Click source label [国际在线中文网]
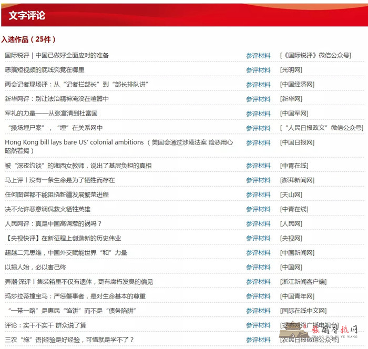 click(x=303, y=311)
